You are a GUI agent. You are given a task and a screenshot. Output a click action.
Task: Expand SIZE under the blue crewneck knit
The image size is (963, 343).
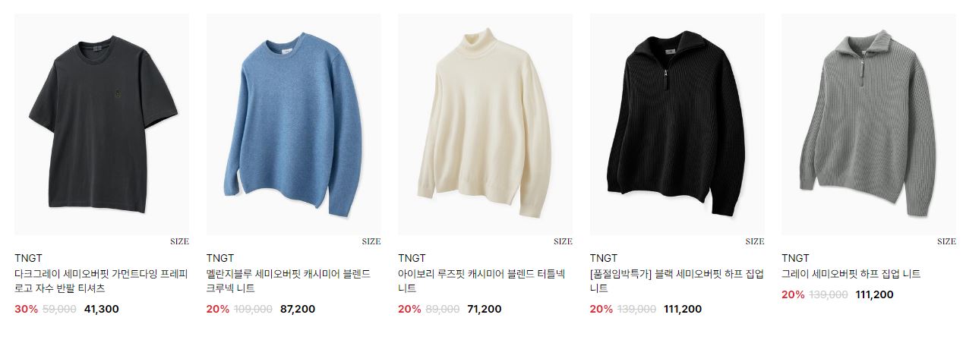[x=371, y=241]
